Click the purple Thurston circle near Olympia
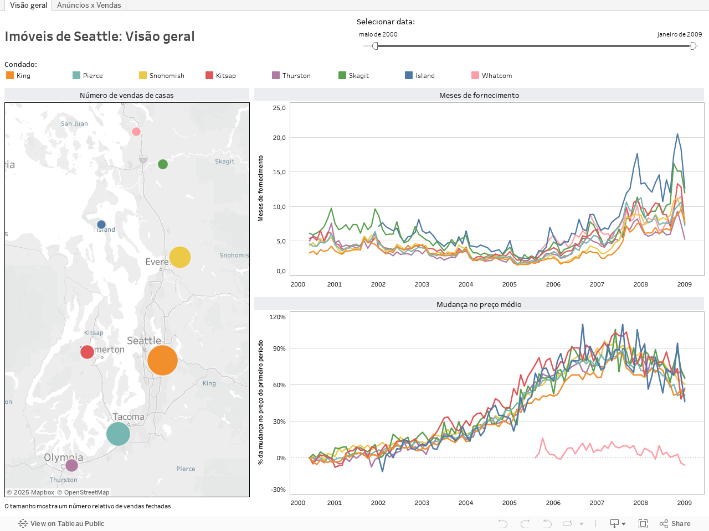The width and height of the screenshot is (709, 531). click(71, 465)
